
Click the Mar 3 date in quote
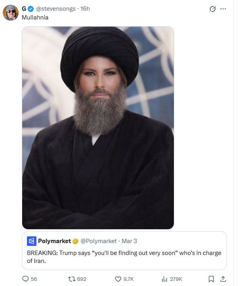[129, 241]
